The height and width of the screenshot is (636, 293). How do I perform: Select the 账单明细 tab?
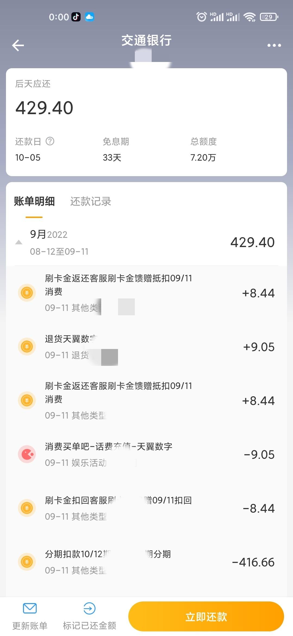(34, 201)
